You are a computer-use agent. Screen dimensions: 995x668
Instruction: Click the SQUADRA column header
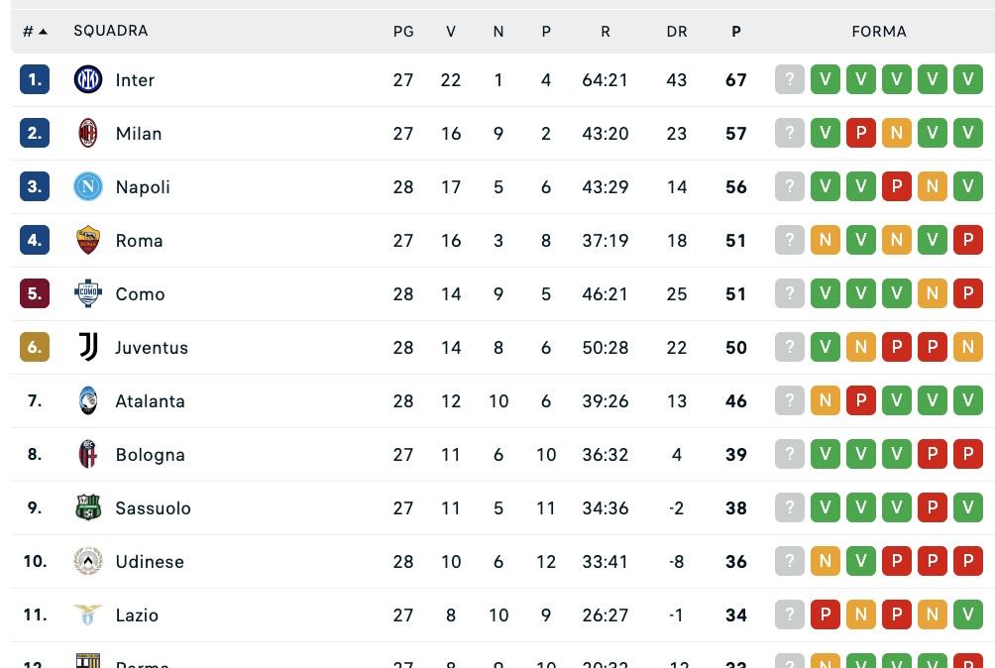pyautogui.click(x=110, y=31)
